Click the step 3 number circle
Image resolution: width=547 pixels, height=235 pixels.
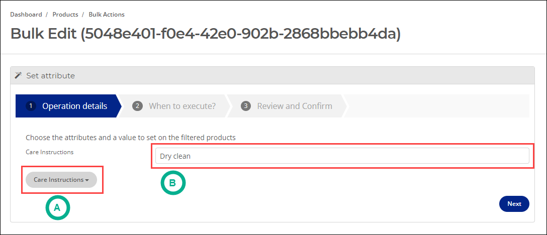click(x=246, y=106)
